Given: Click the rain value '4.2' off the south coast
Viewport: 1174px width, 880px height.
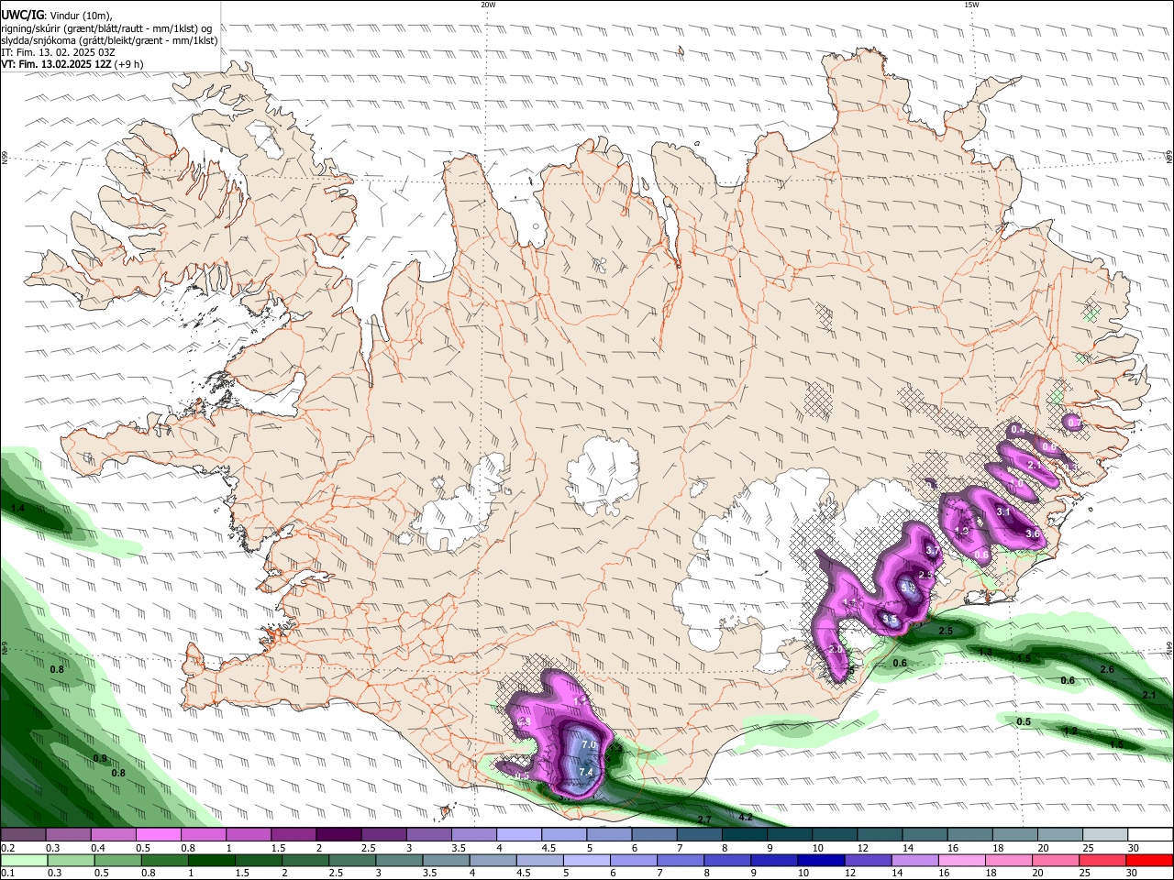Looking at the screenshot, I should click(746, 817).
